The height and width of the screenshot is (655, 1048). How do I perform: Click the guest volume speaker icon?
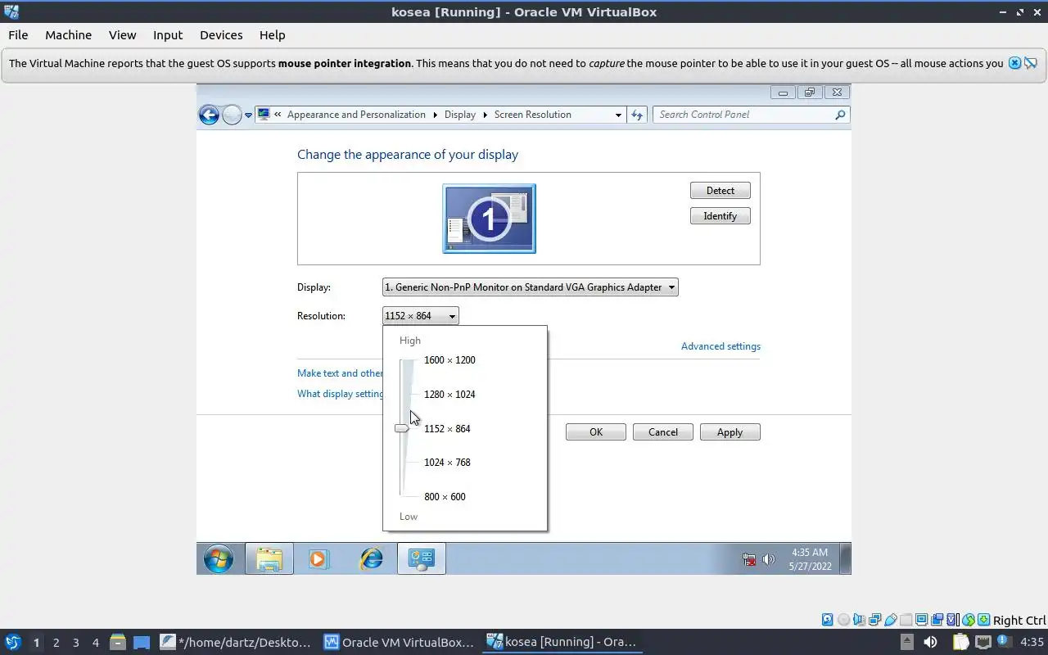768,560
